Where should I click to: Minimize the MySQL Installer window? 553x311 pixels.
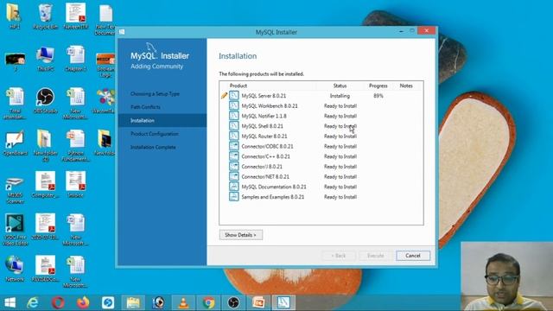(x=401, y=31)
